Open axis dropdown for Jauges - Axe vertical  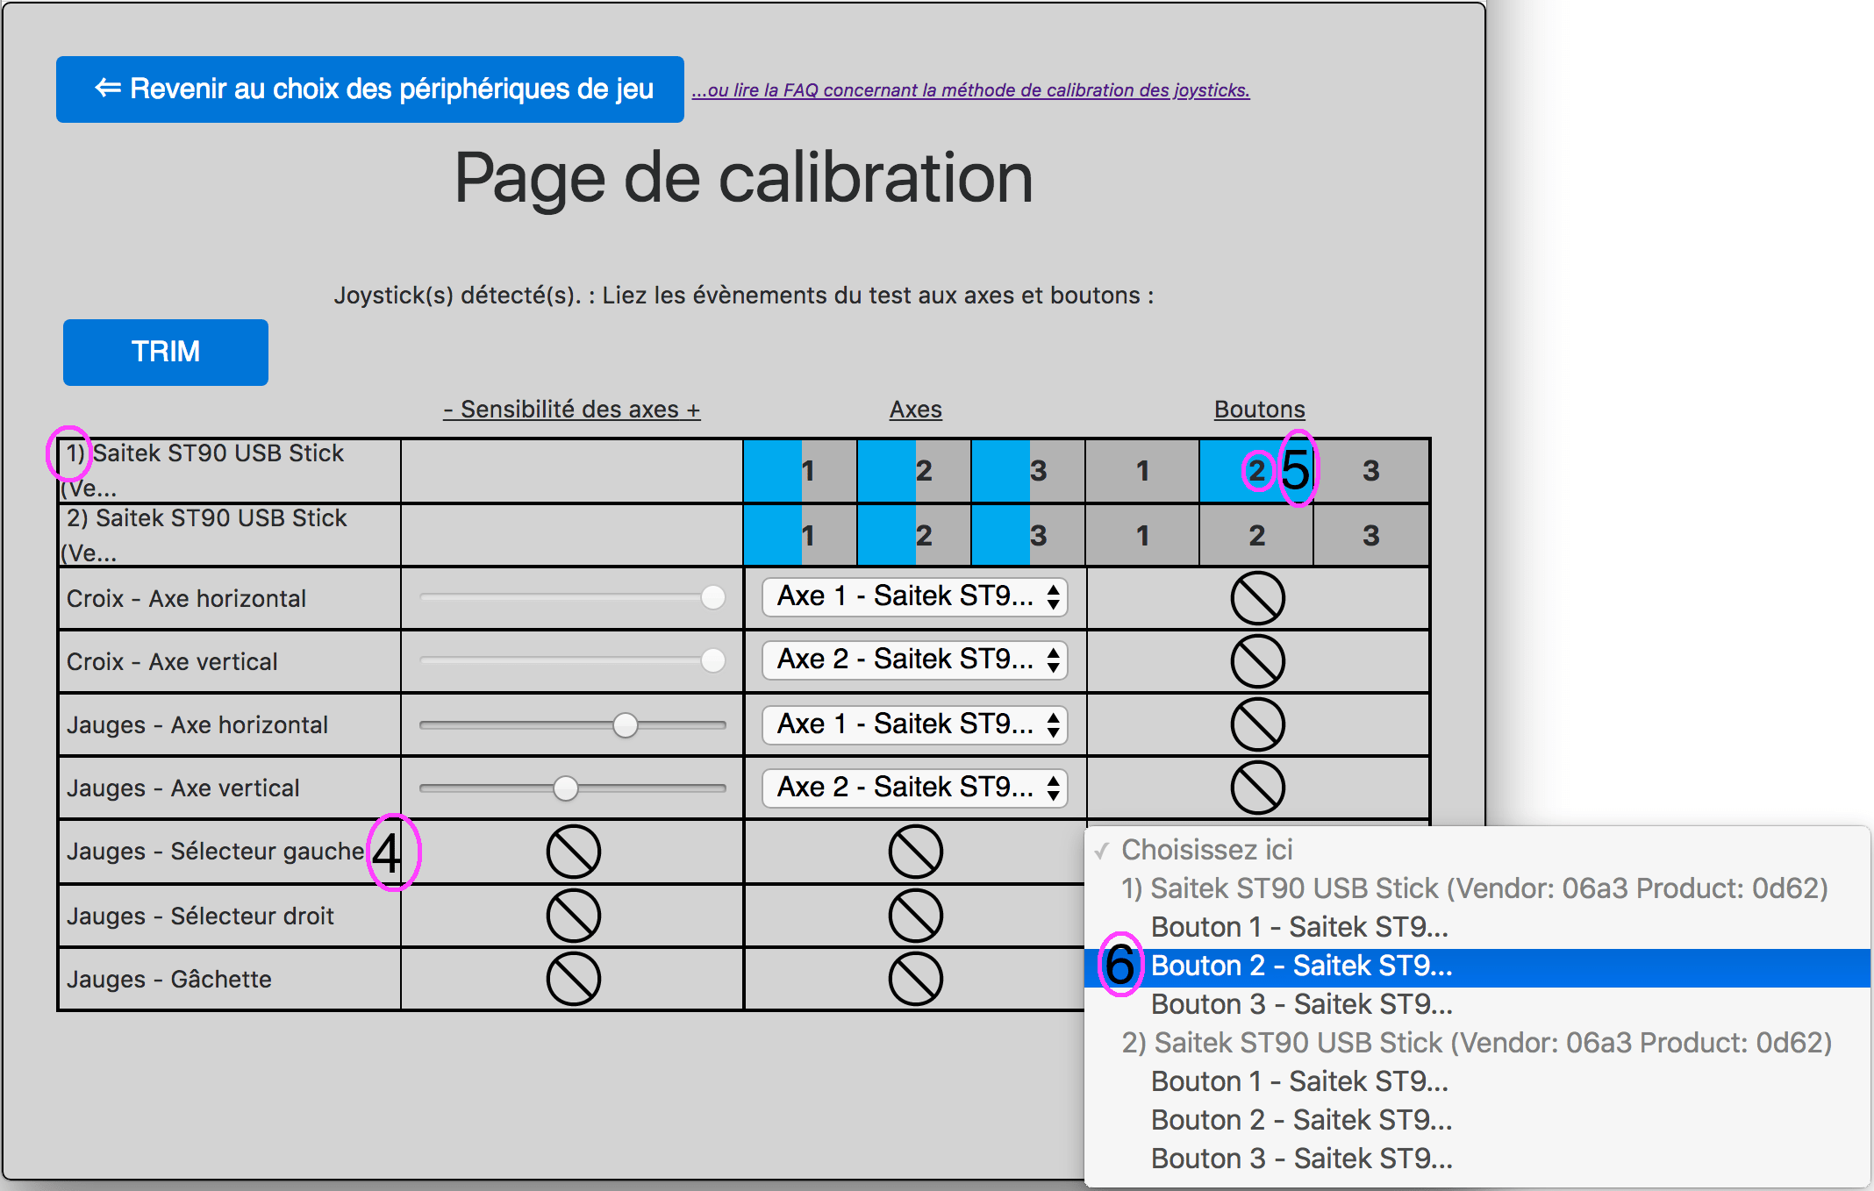pos(915,788)
